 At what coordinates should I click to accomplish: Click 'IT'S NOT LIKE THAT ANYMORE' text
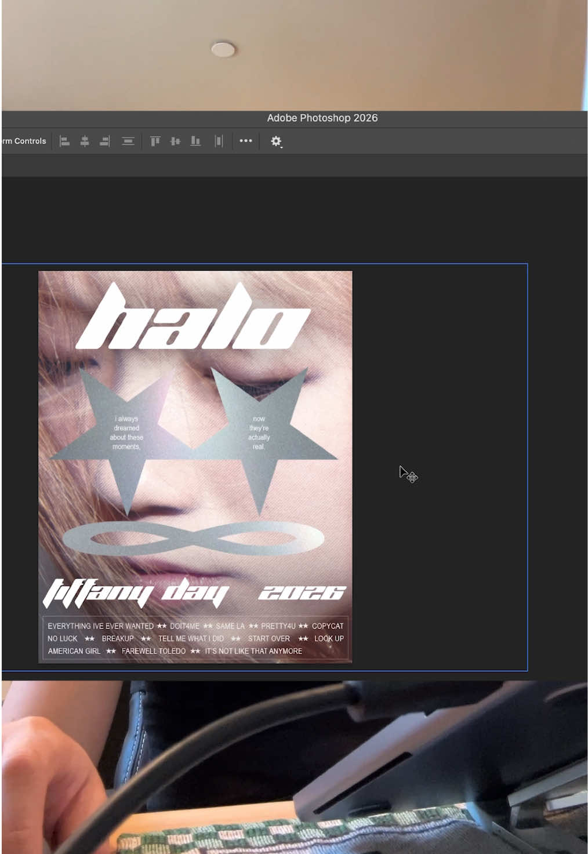coord(253,651)
